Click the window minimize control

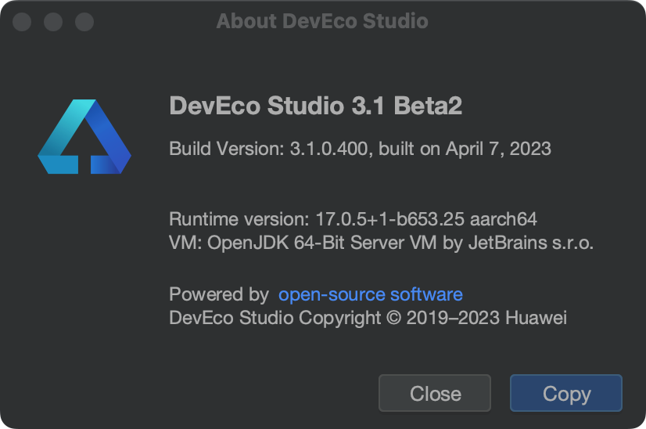click(53, 22)
